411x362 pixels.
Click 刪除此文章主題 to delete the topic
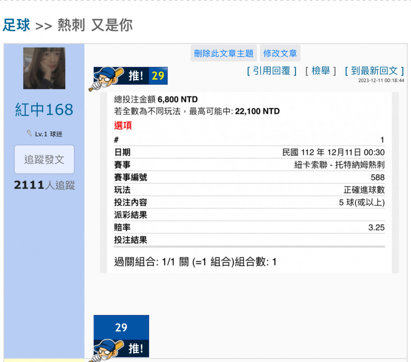(224, 53)
